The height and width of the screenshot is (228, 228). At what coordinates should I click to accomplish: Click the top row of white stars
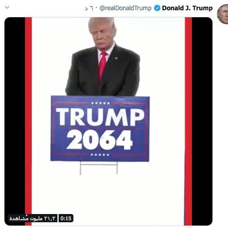[100, 103]
